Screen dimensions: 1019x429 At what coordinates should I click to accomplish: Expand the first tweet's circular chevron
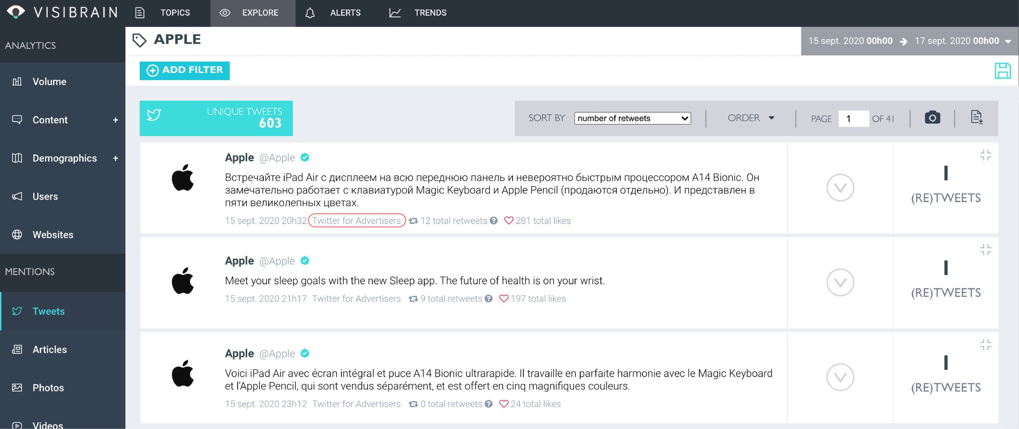[840, 188]
